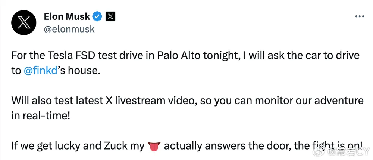This screenshot has height=160, width=373.
Task: Click the red tongue emoji
Action: pyautogui.click(x=154, y=146)
